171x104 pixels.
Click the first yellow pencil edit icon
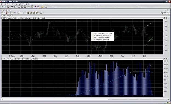coord(28,13)
